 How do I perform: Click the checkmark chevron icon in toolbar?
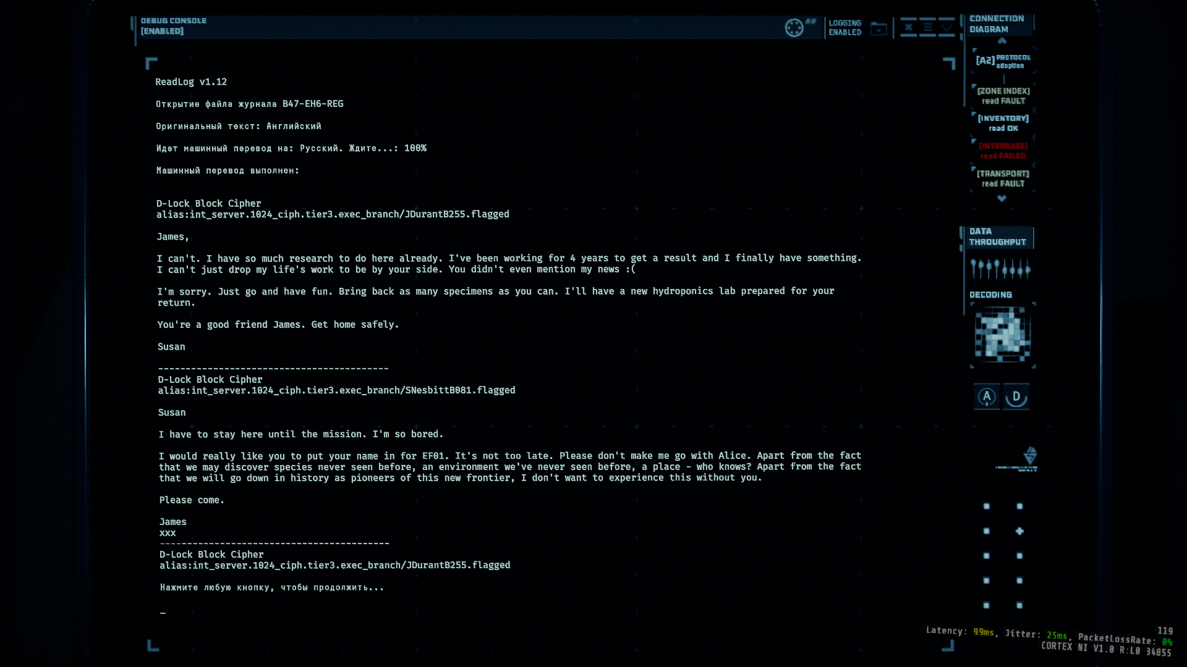[947, 28]
